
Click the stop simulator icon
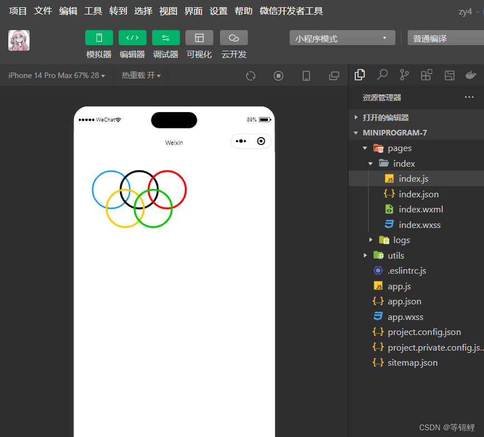[278, 76]
